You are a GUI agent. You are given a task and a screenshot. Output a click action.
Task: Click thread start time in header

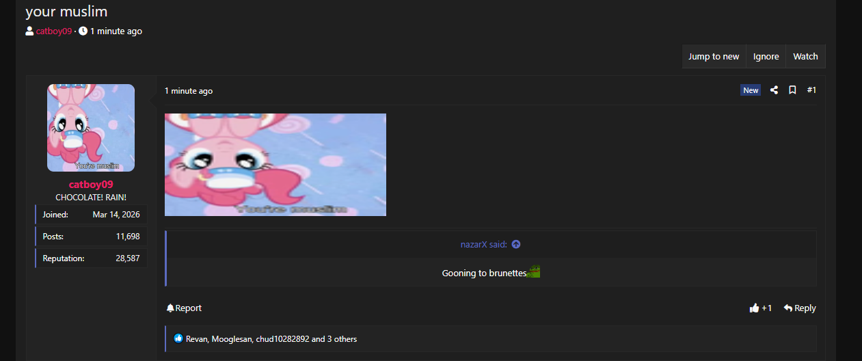116,31
